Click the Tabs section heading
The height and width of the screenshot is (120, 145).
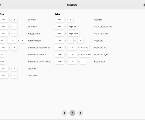click(x=57, y=14)
